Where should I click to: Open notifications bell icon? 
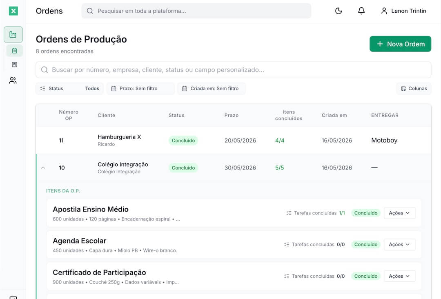[361, 11]
